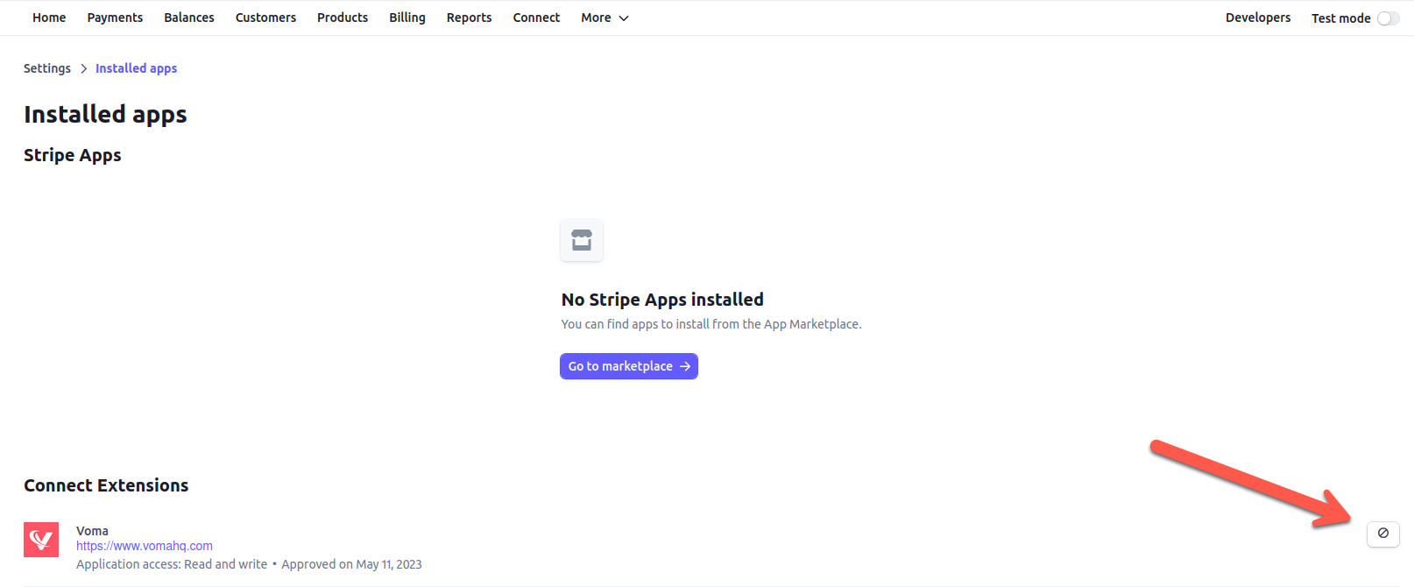Click the revoke access icon for Voma
The image size is (1414, 587).
[x=1383, y=534]
